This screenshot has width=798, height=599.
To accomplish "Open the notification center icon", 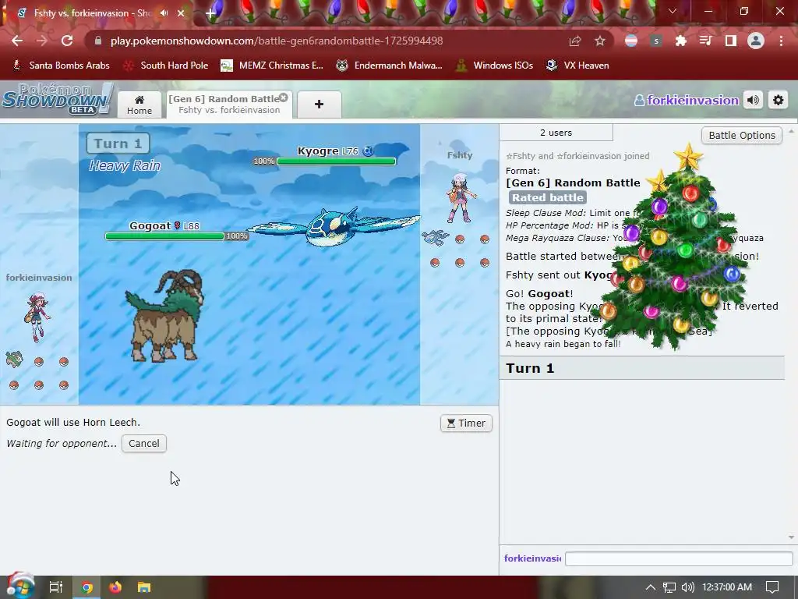I will (x=772, y=587).
